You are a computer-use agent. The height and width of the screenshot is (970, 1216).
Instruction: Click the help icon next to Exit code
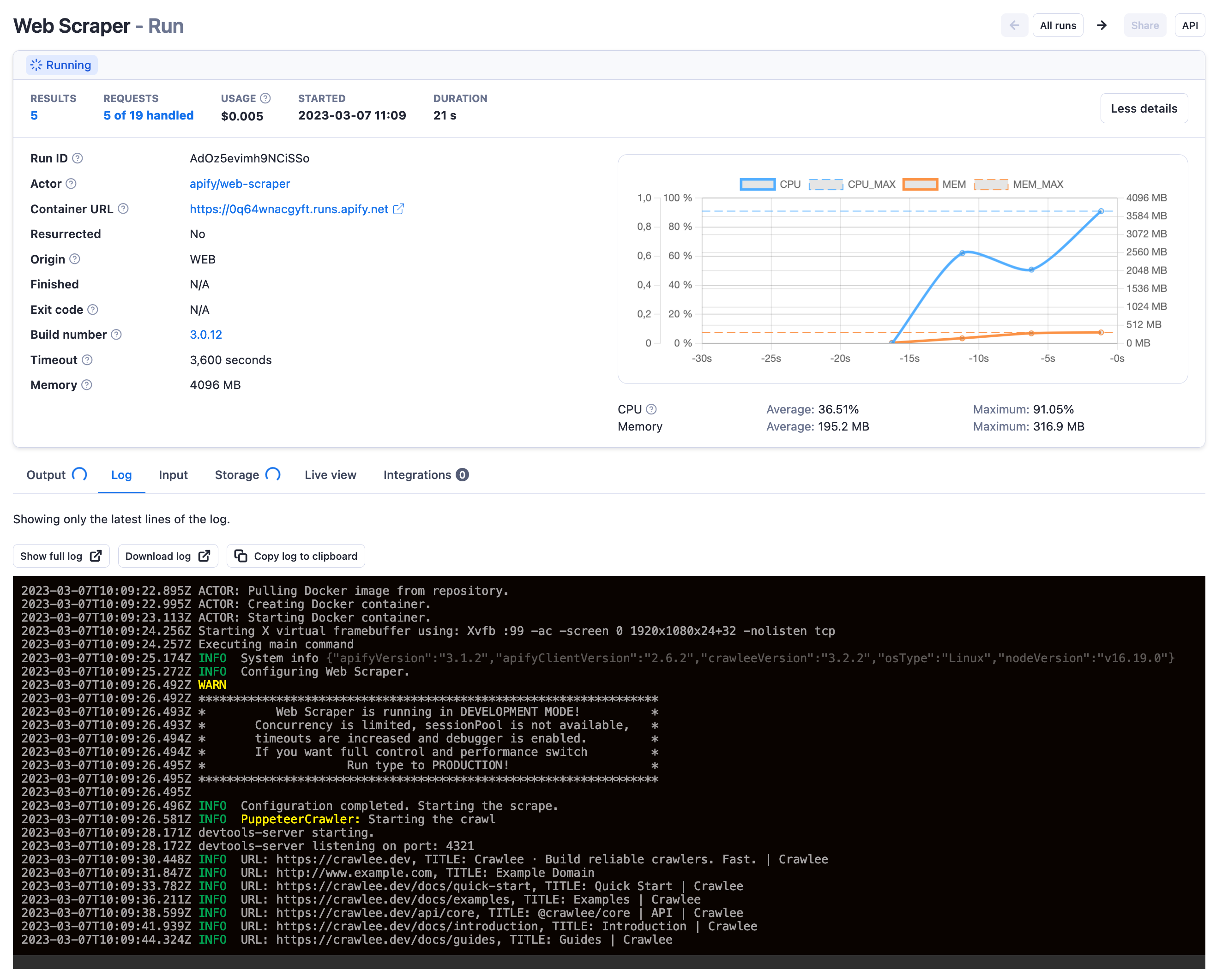click(93, 310)
